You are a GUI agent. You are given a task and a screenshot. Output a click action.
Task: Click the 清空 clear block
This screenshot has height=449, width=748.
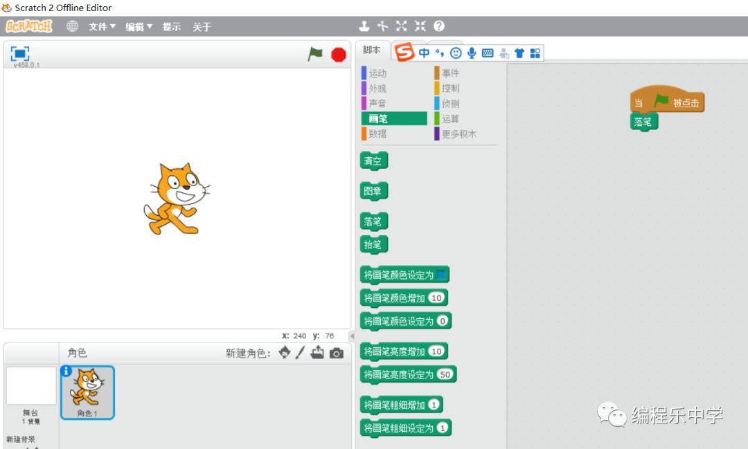(373, 161)
